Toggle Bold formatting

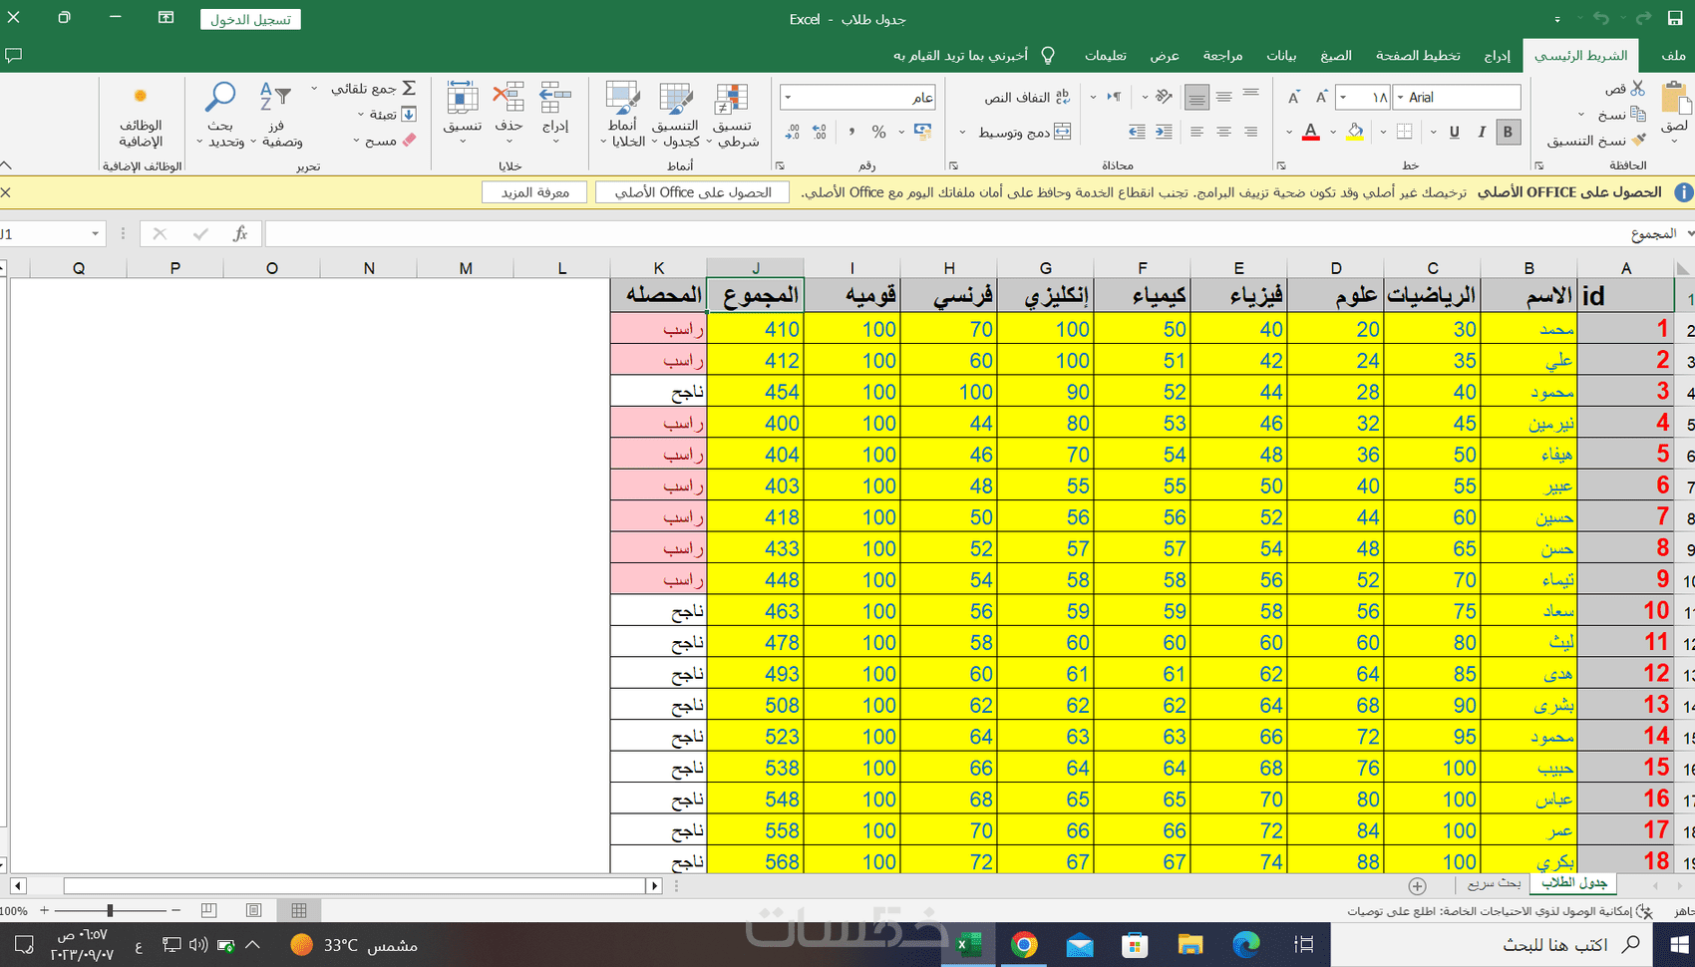tap(1508, 132)
